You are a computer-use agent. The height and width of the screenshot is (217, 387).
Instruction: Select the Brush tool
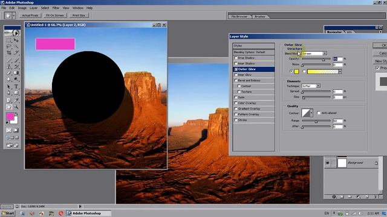[16, 60]
